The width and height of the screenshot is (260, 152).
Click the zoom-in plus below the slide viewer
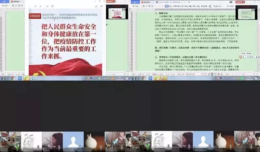click(x=125, y=74)
